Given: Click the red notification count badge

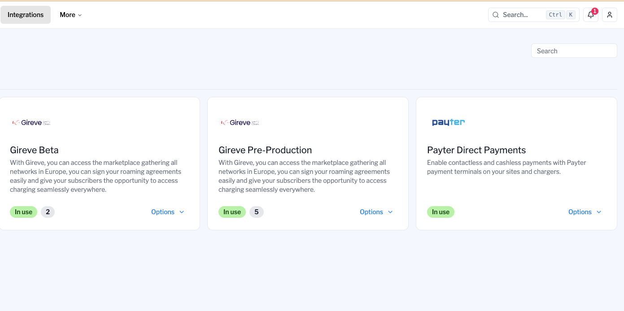Looking at the screenshot, I should pyautogui.click(x=595, y=11).
